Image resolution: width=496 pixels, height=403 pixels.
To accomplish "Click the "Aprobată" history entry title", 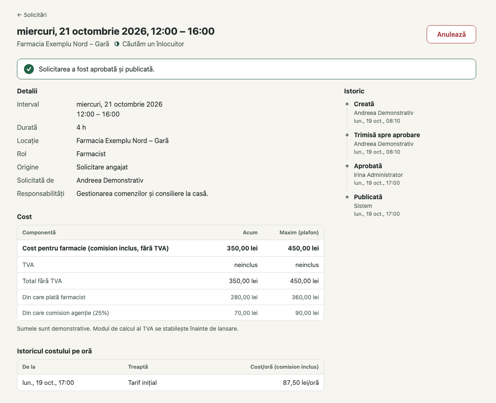I will [x=368, y=166].
